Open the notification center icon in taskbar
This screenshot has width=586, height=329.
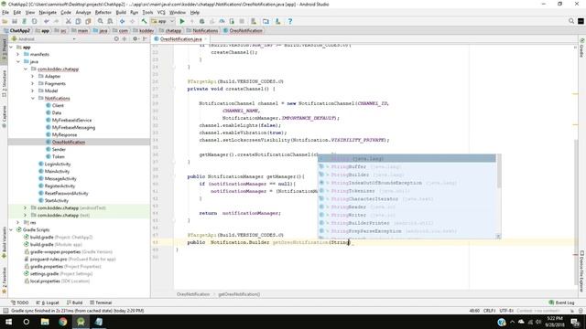(x=576, y=322)
